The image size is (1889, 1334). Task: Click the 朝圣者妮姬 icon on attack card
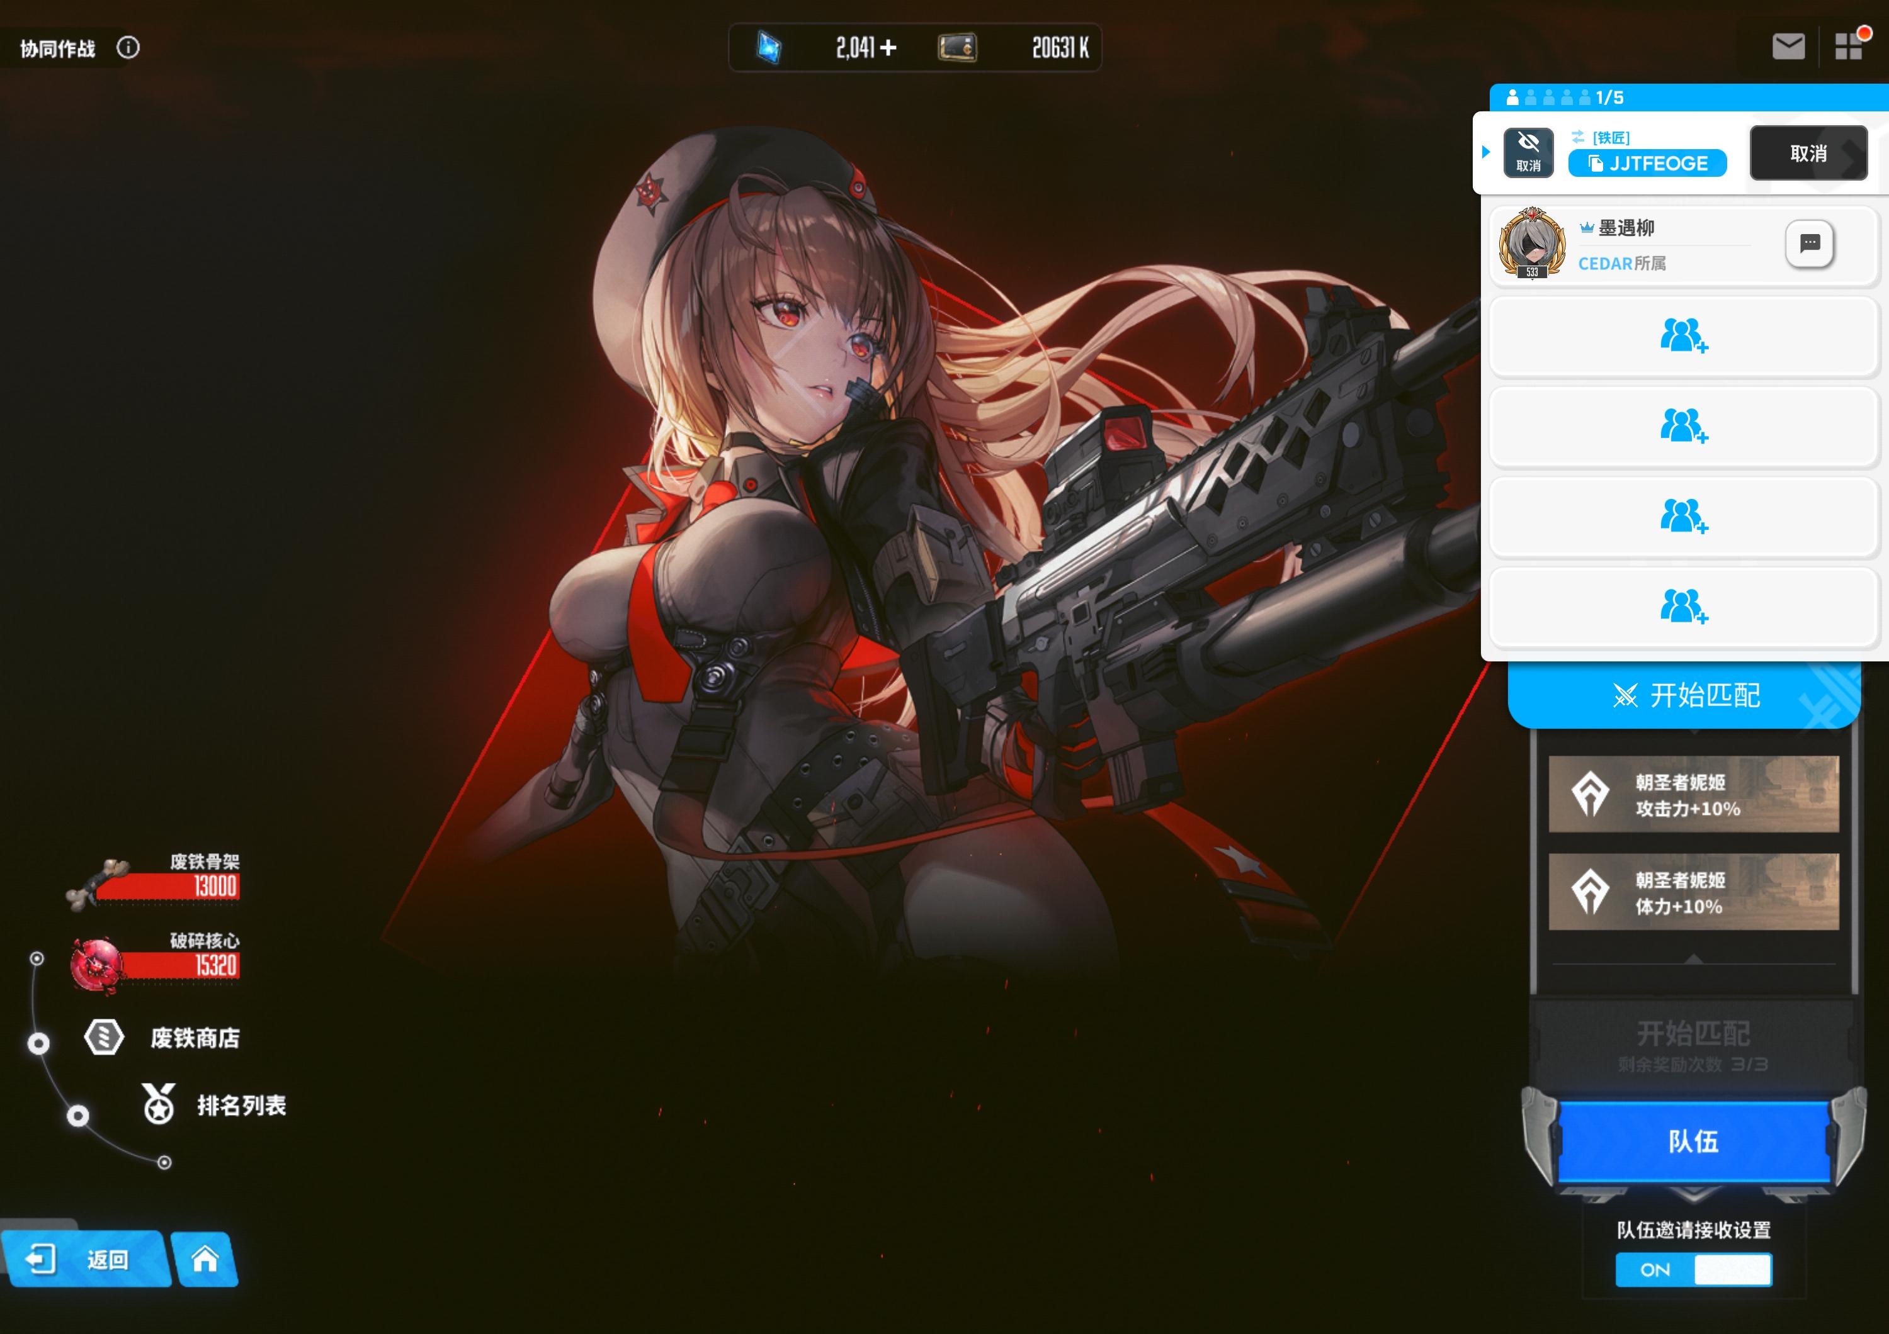point(1589,794)
